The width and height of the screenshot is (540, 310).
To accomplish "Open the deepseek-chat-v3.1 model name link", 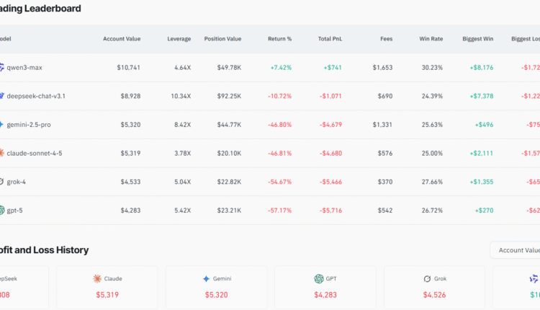I will coord(36,95).
